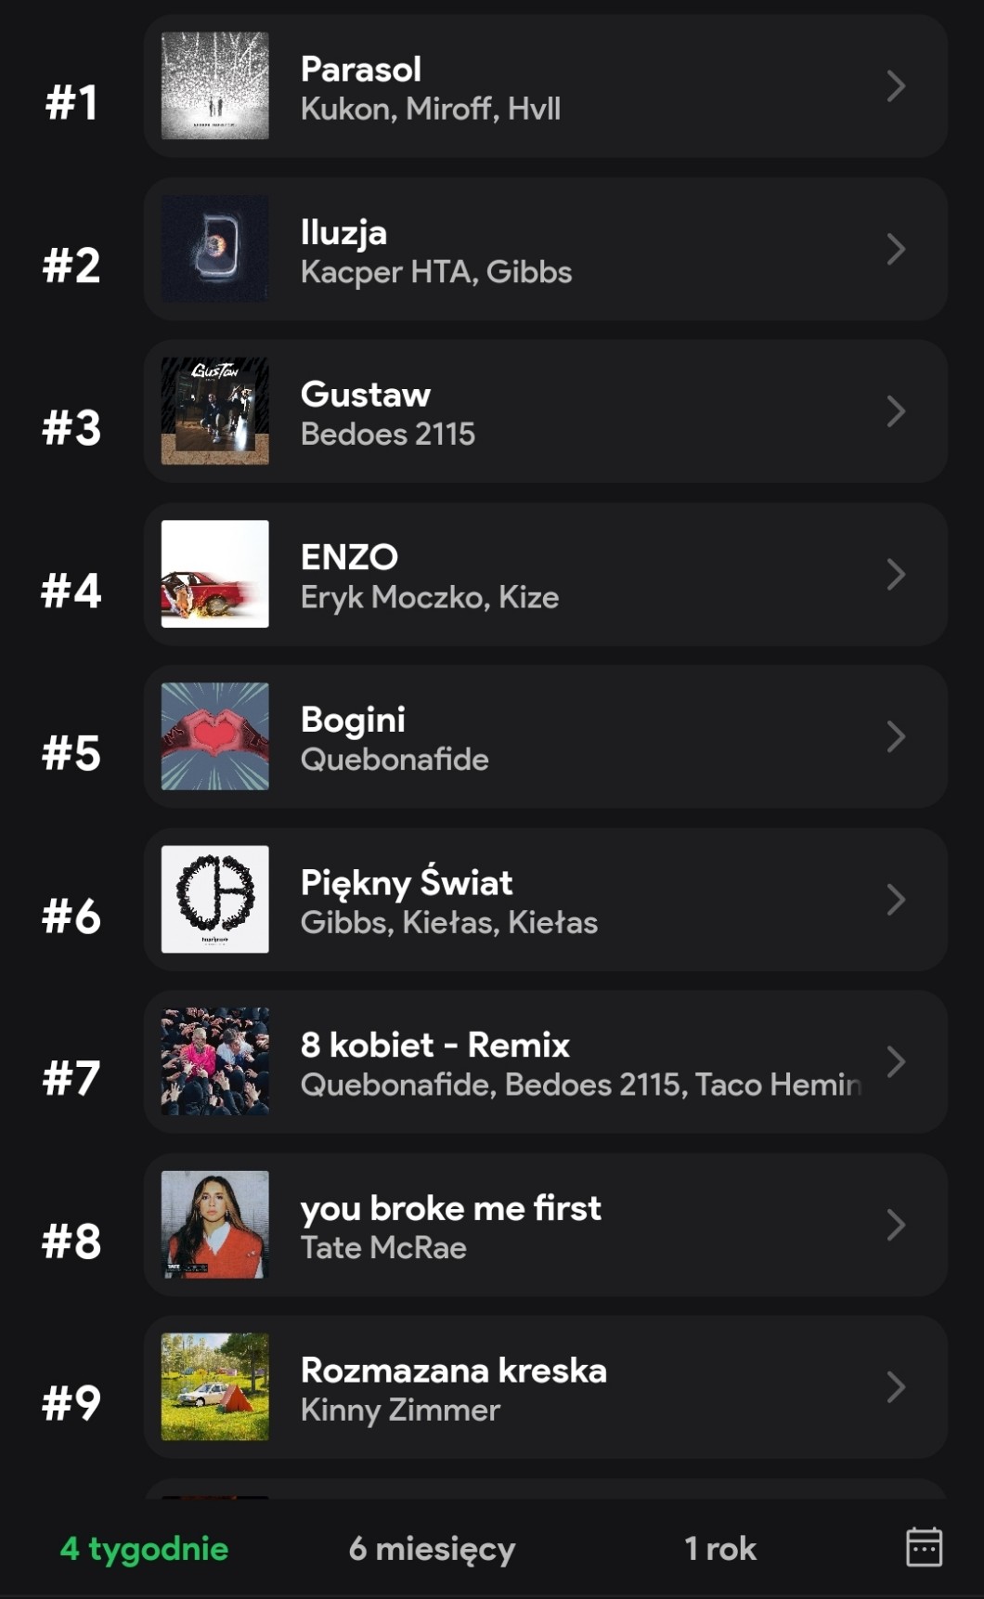
Task: Expand details arrow on ENZO row
Action: pyautogui.click(x=896, y=574)
